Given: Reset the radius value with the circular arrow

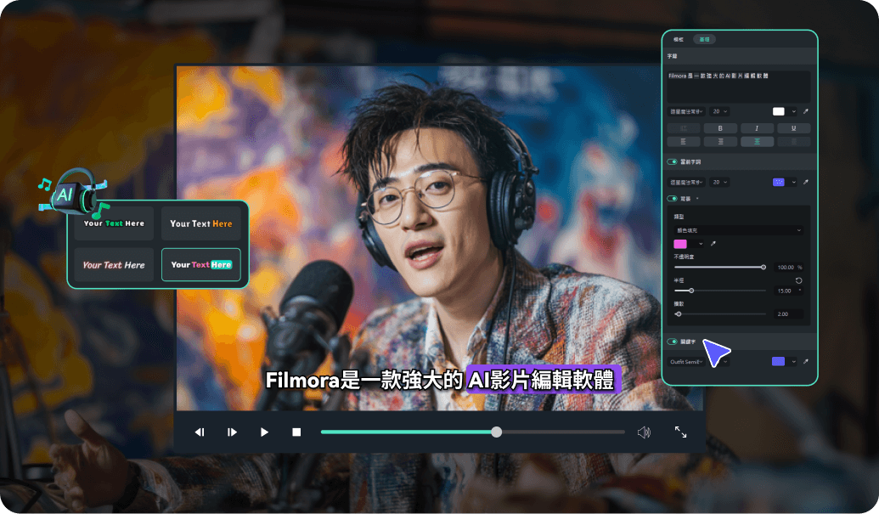Looking at the screenshot, I should (x=799, y=280).
